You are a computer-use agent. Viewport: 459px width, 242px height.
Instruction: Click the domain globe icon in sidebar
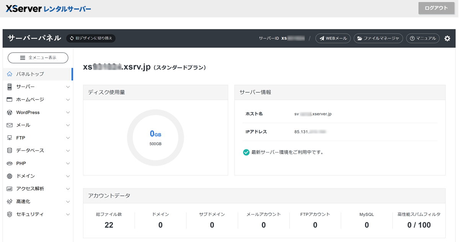point(10,176)
